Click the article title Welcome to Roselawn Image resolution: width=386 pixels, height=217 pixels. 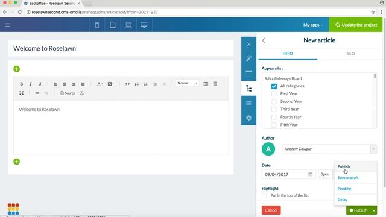click(121, 48)
